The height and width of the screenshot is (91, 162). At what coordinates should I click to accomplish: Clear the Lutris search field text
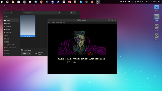pyautogui.click(x=59, y=13)
